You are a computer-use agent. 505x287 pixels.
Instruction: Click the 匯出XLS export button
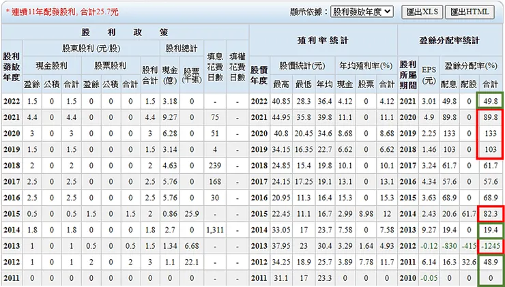422,12
